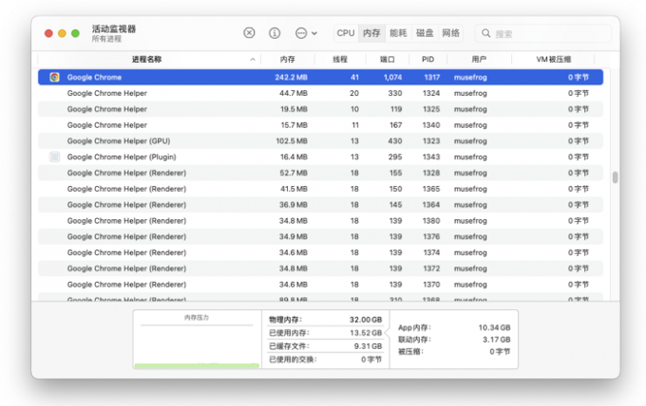Switch to the 磁盘 tab
The height and width of the screenshot is (406, 646).
point(425,33)
